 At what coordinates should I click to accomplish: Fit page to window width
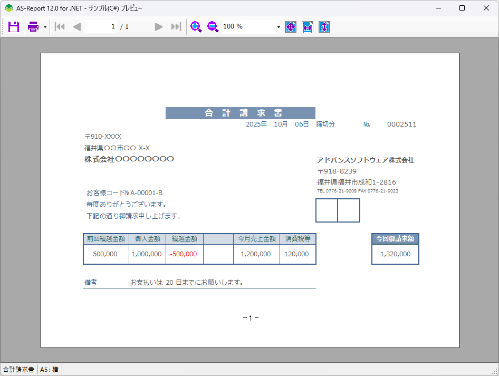[308, 26]
